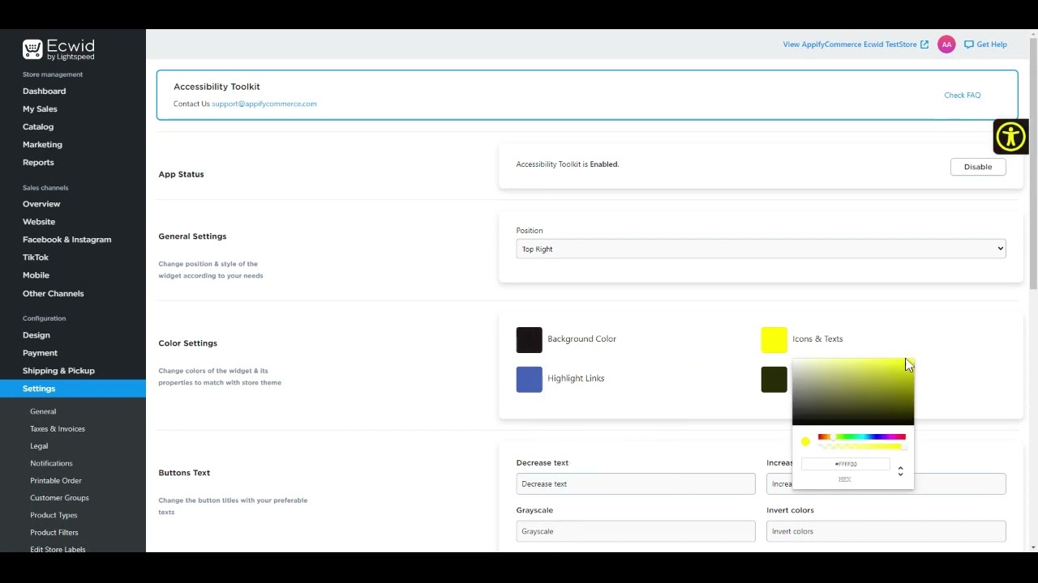Select Marketing in the sidebar
Screen dimensions: 1038x583
point(42,145)
